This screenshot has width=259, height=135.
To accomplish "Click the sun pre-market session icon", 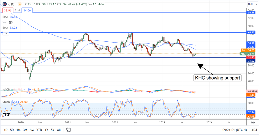I will coord(20,4).
